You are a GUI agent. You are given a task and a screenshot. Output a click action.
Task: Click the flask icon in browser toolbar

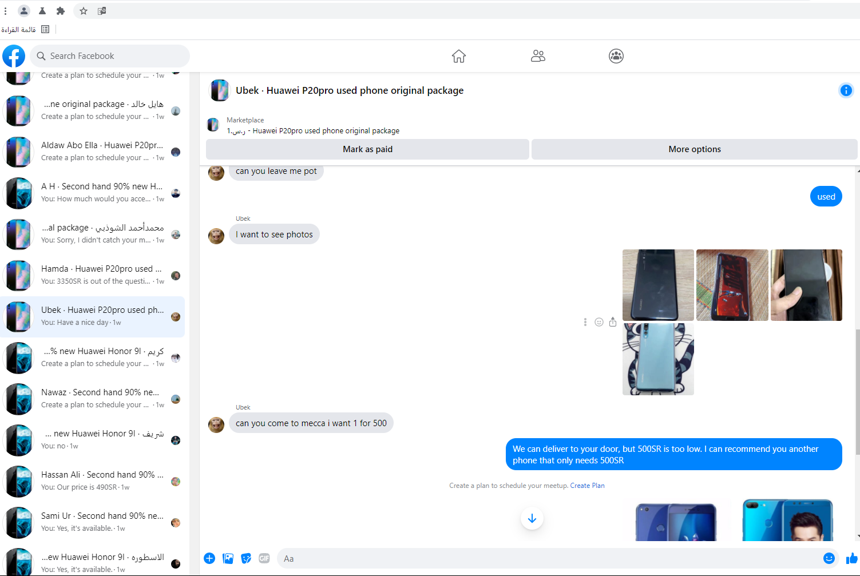click(42, 11)
